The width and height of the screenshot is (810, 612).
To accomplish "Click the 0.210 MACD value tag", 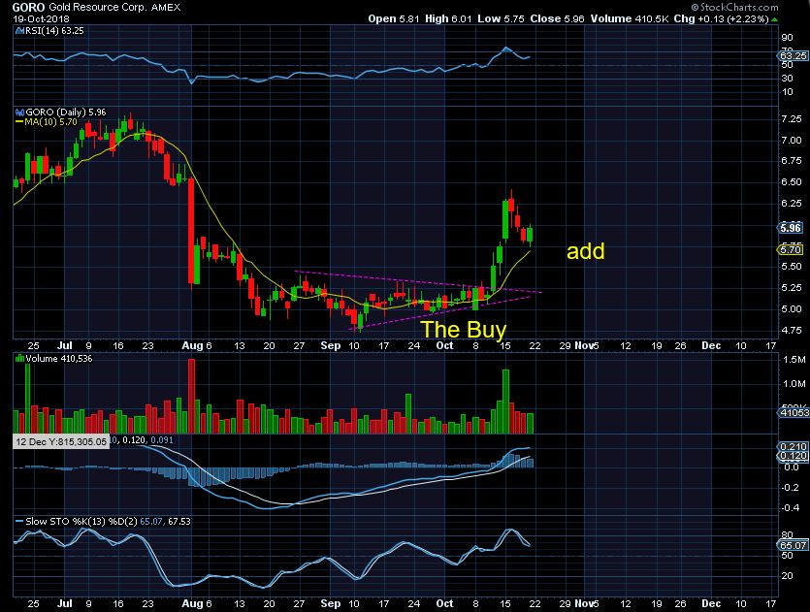I will (793, 447).
